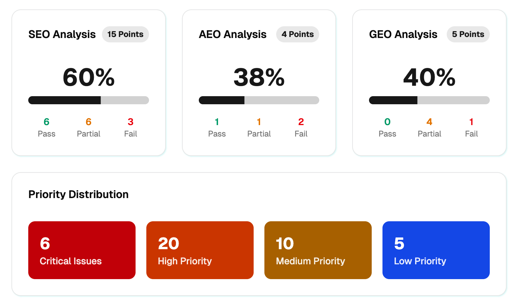This screenshot has height=304, width=514.
Task: Click the GEO Partial count of 4
Action: (x=429, y=122)
